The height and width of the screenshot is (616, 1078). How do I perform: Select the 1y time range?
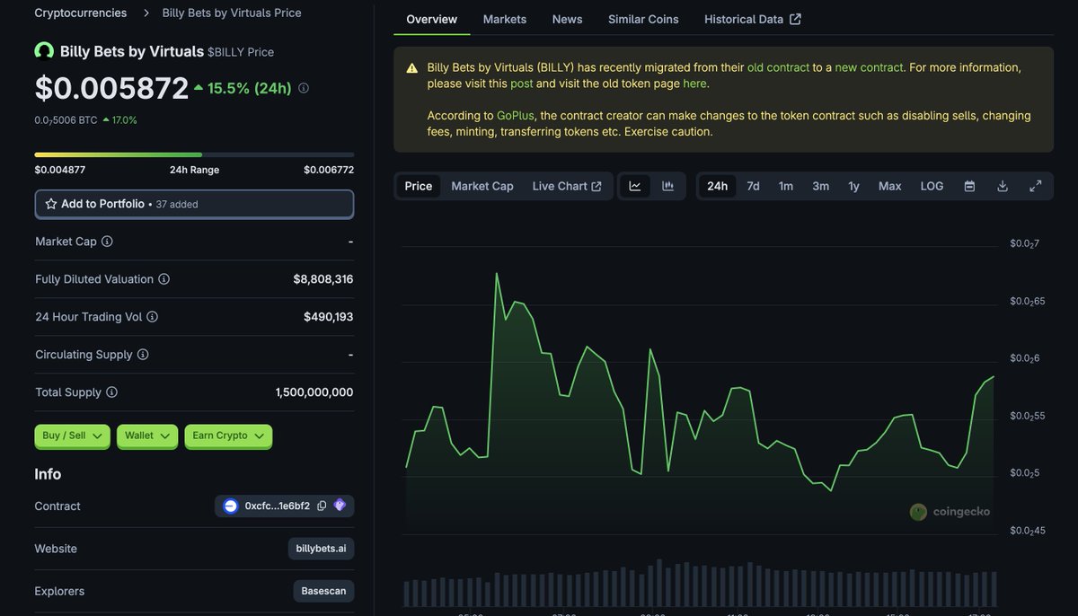853,186
